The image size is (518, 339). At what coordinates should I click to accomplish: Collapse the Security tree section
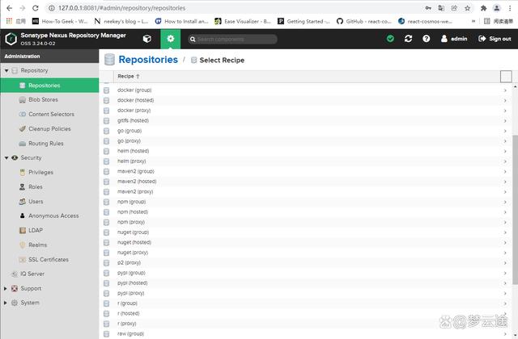[x=6, y=158]
